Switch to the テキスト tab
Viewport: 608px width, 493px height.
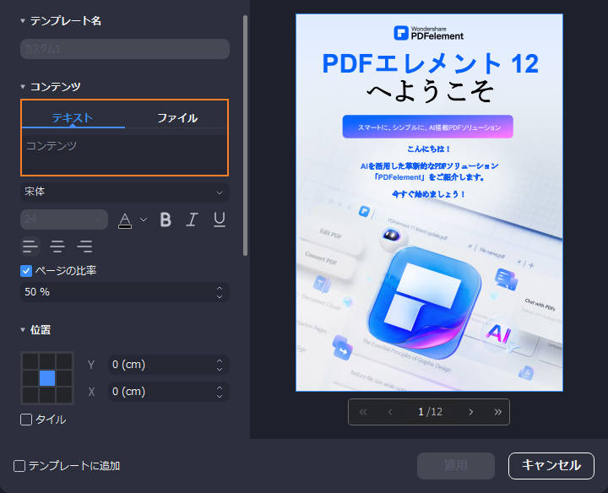[73, 118]
